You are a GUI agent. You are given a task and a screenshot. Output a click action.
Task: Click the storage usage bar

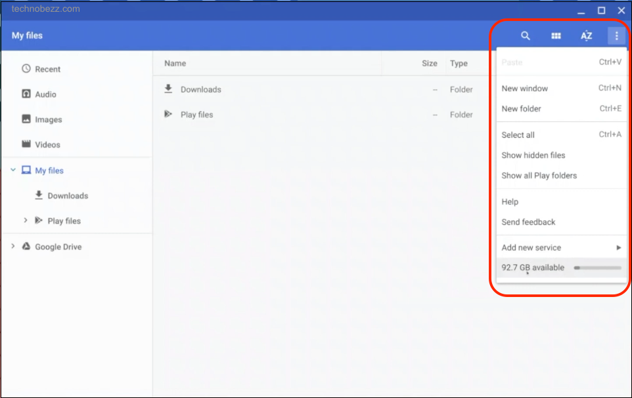click(598, 268)
